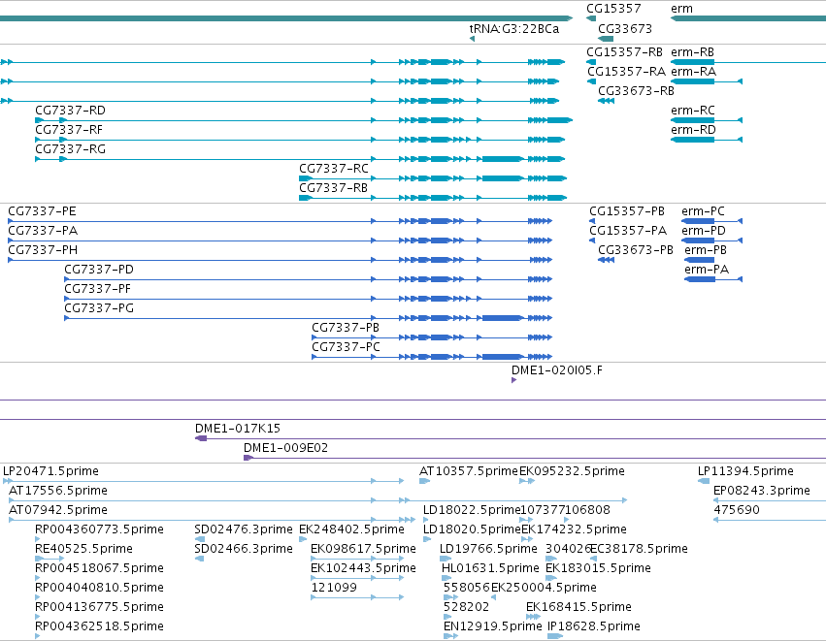Click transcript CG7337-RF
The image size is (826, 641).
69,130
